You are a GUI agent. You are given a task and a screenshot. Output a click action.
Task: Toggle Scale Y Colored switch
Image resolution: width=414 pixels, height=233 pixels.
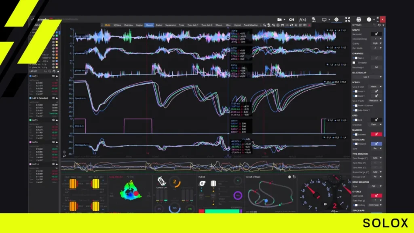(x=355, y=106)
